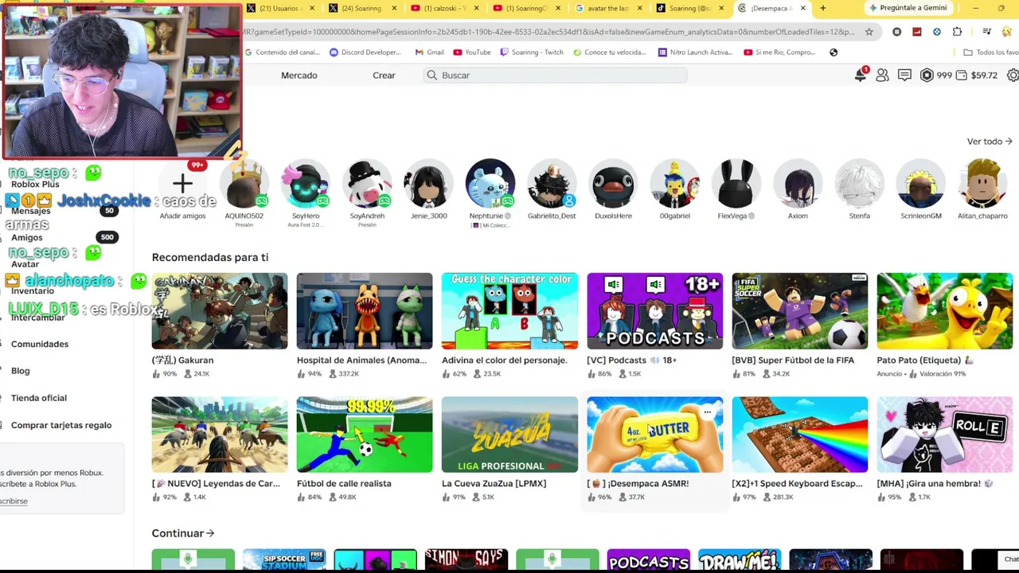Screen dimensions: 1019x573
Task: Close the ¡Desempaca Roblox tab
Action: pyautogui.click(x=802, y=8)
